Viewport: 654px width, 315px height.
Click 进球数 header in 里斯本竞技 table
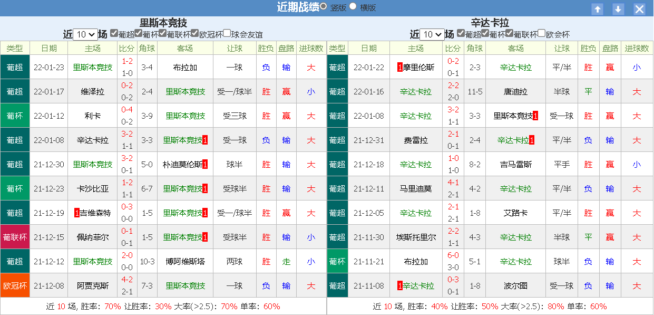tap(311, 49)
